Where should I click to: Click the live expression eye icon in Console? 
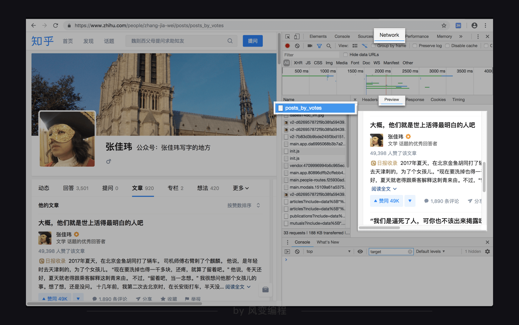coord(360,251)
